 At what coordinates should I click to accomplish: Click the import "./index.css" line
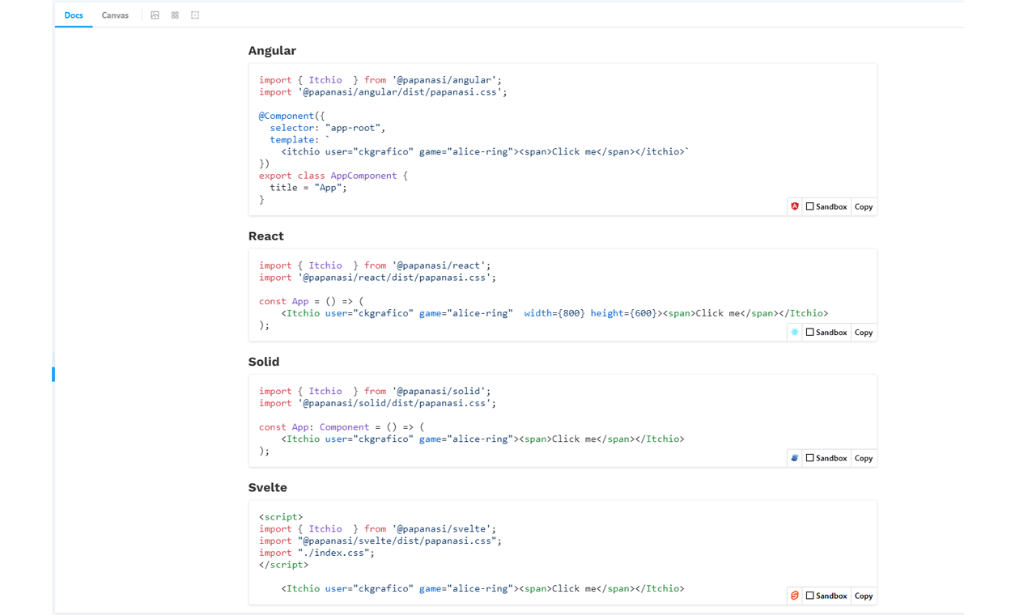click(317, 553)
